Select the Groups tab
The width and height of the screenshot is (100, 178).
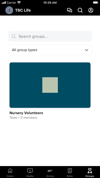[90, 173]
